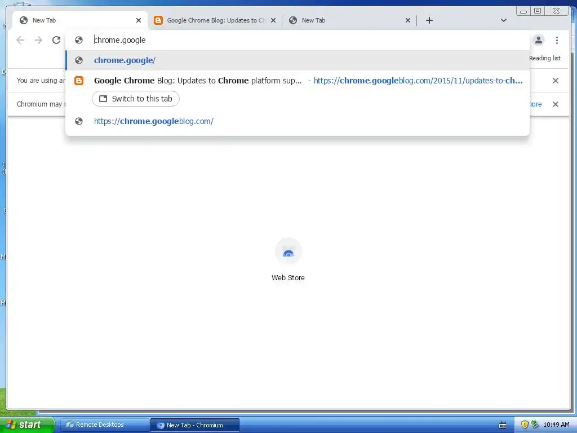Screen dimensions: 577x433
Task: Open the Reading list
Action: pyautogui.click(x=545, y=58)
